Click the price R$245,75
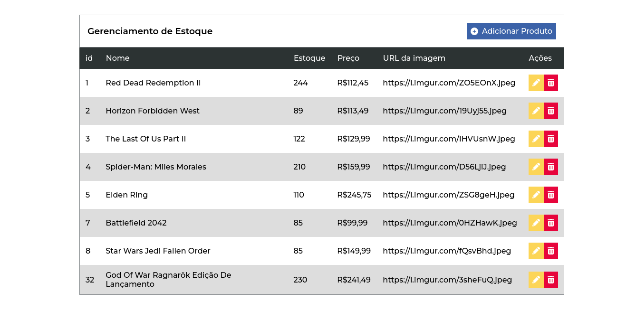Image resolution: width=636 pixels, height=311 pixels. [x=354, y=195]
